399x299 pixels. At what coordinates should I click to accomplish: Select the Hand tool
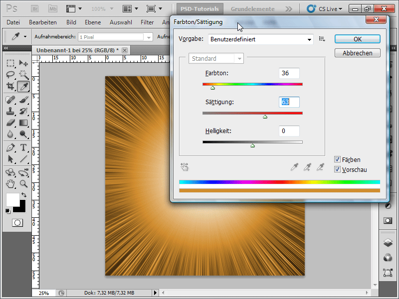click(x=10, y=183)
